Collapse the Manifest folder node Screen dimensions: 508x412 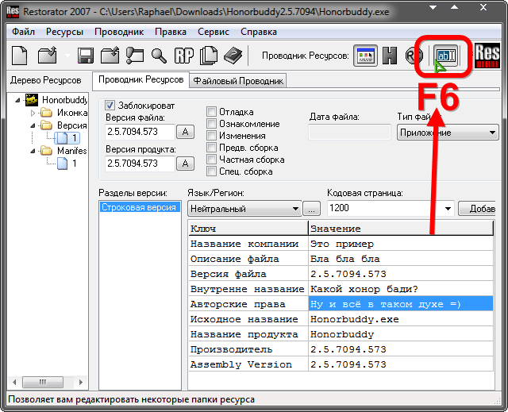[x=33, y=151]
